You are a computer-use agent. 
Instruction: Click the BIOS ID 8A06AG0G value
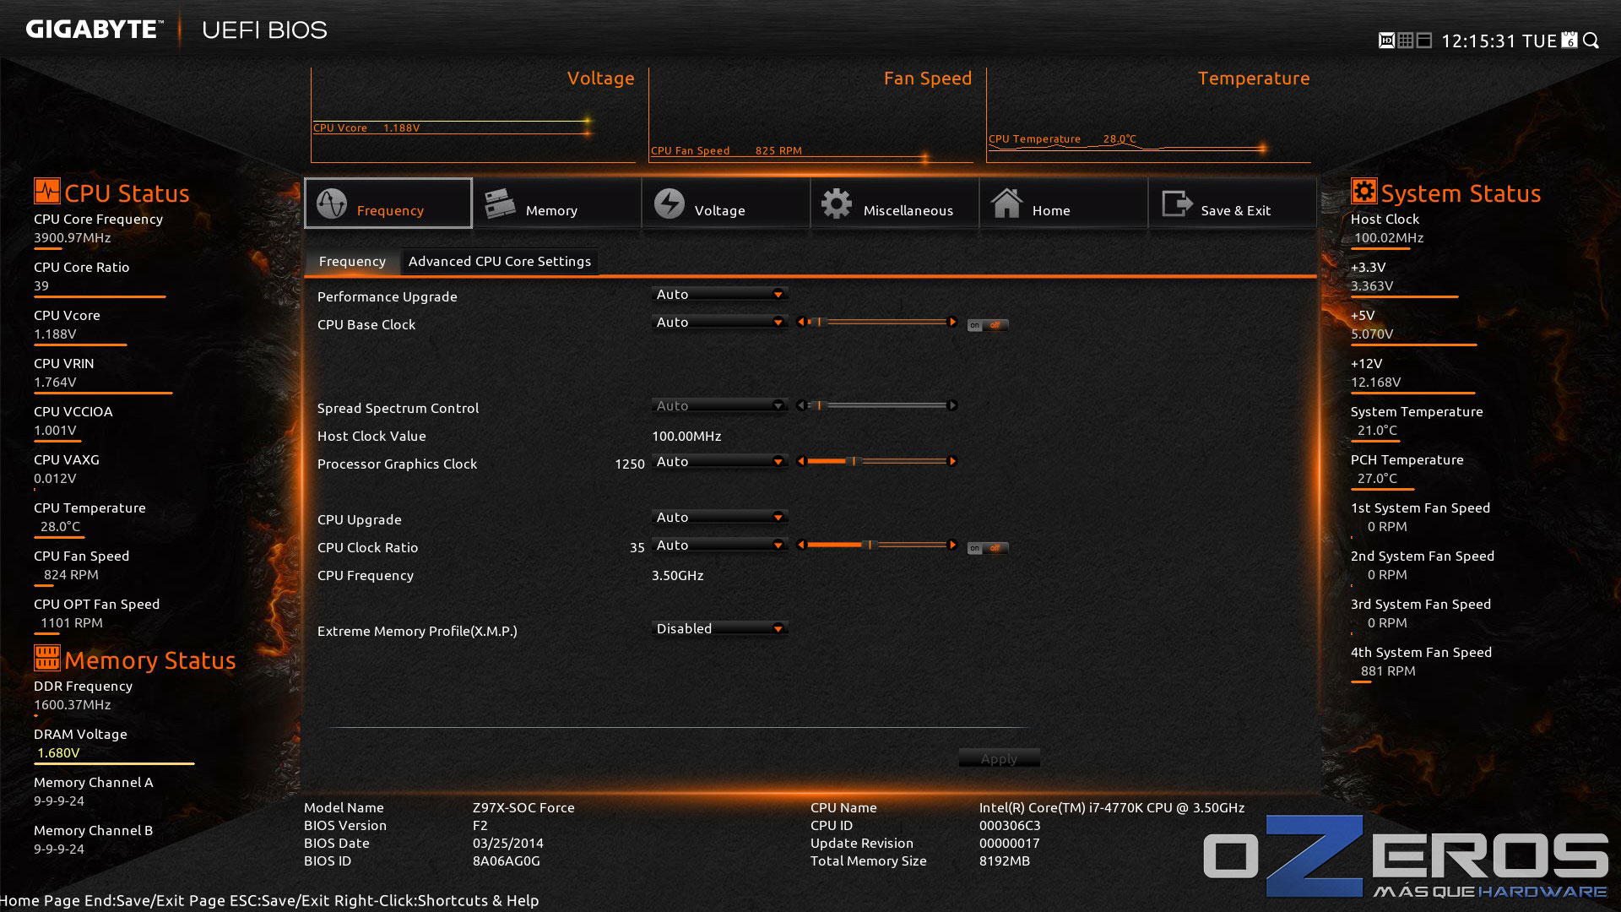click(506, 861)
